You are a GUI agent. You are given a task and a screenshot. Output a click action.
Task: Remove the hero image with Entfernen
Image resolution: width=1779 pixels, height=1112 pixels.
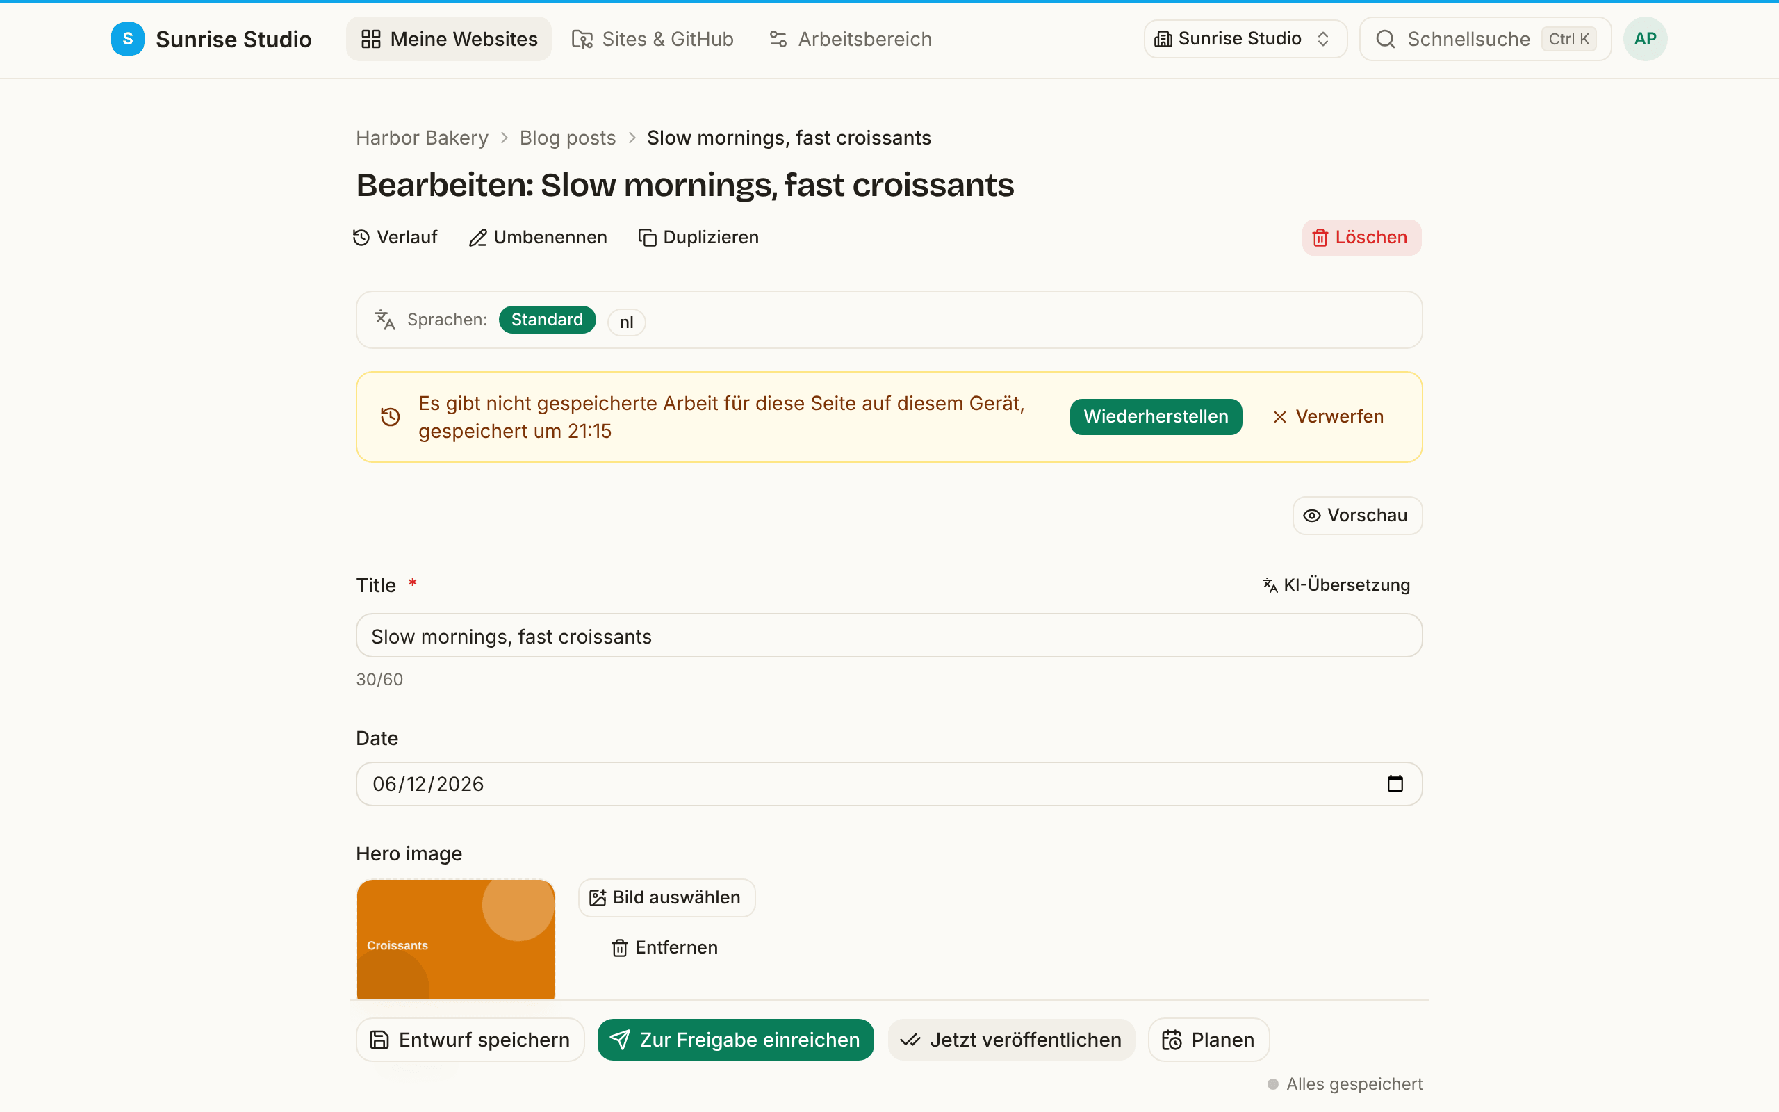pyautogui.click(x=664, y=947)
